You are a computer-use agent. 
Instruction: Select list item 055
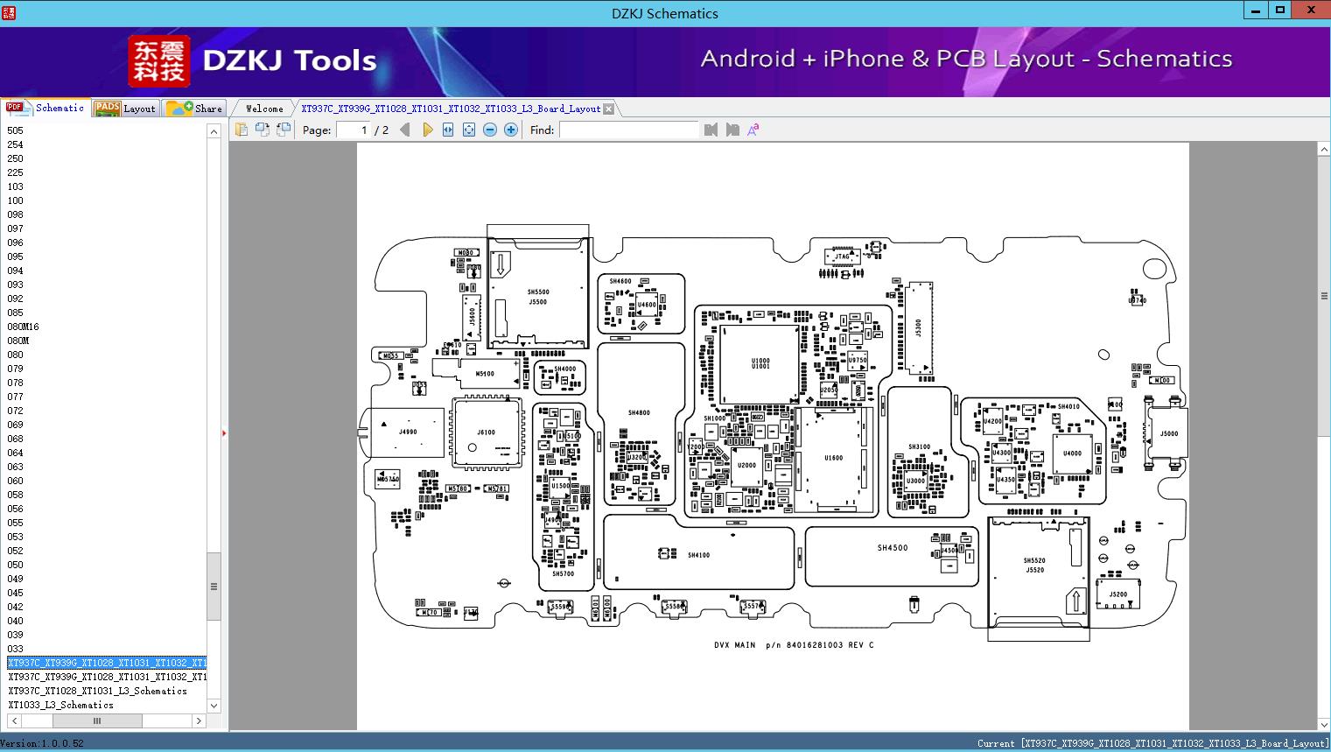pyautogui.click(x=16, y=523)
